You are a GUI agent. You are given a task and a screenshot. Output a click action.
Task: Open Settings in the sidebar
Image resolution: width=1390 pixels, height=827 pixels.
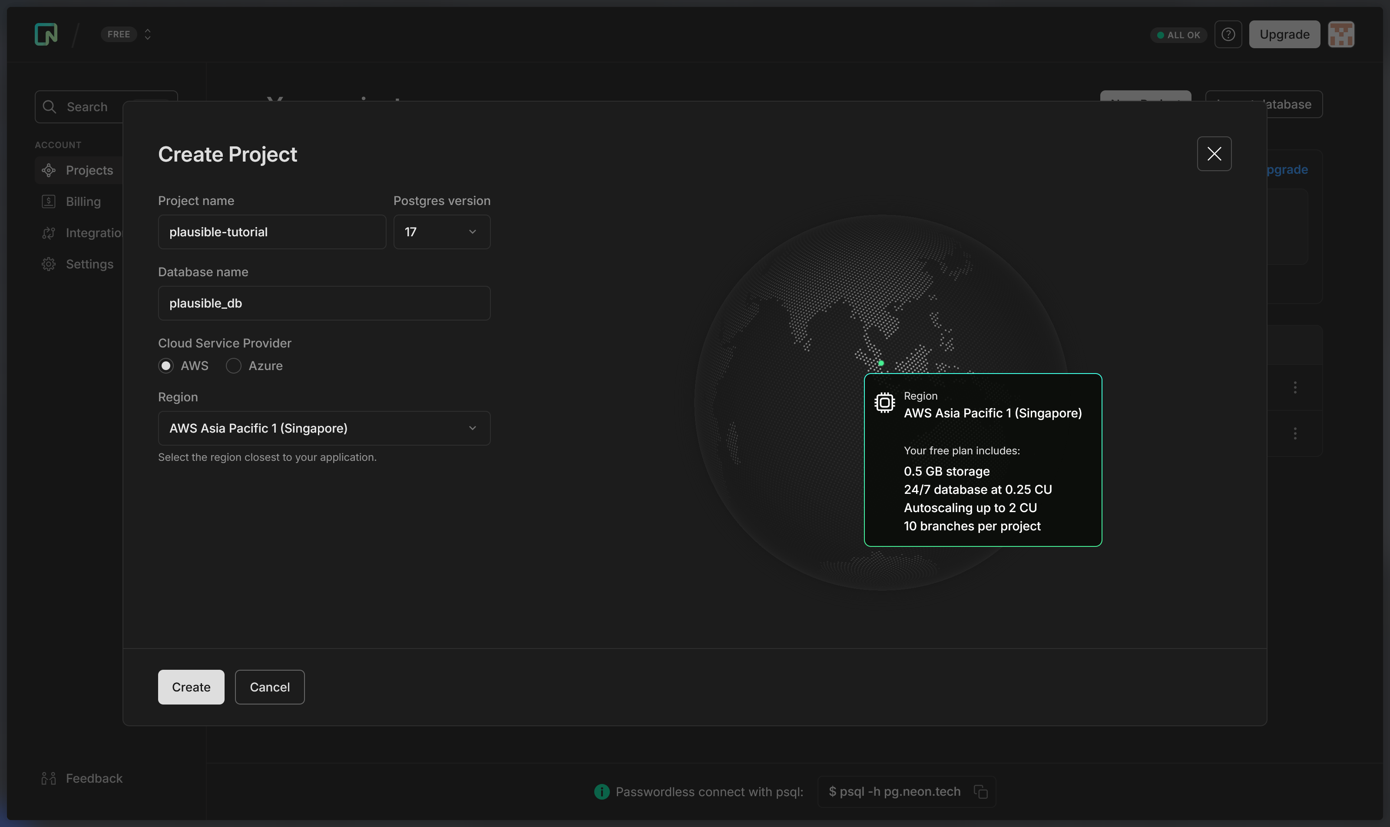[x=79, y=264]
